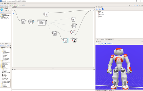The image size is (143, 91).
Task: Open the ファイル menu
Action: point(2,3)
